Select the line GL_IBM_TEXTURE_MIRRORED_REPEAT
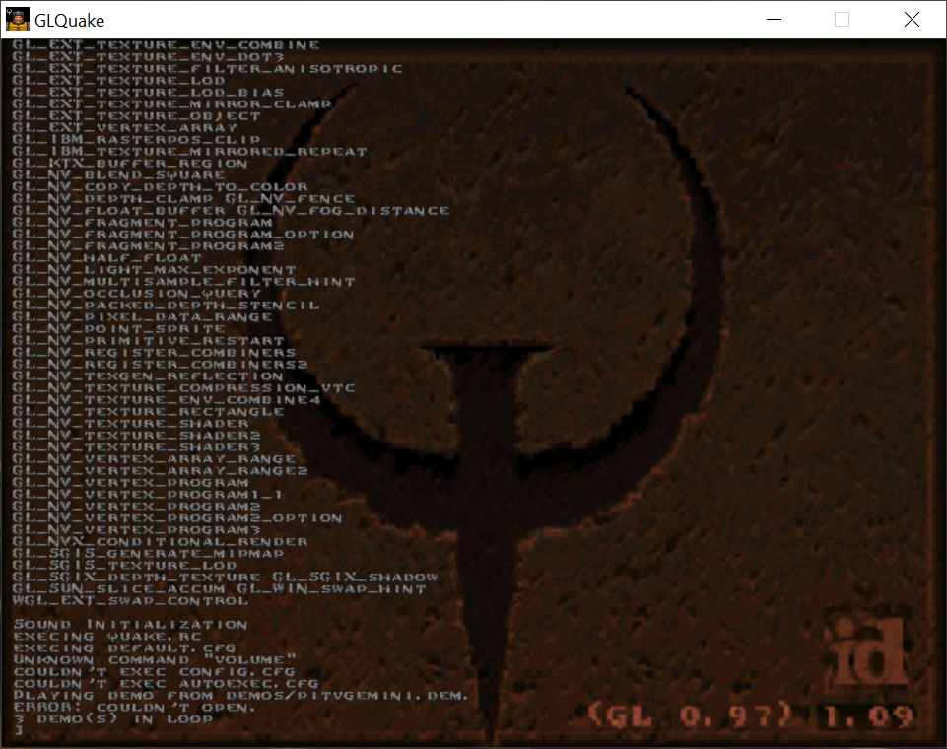The image size is (947, 749). coord(189,152)
